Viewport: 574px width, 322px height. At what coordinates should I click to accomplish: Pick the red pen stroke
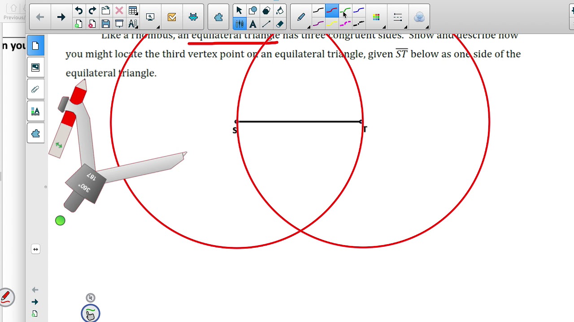(332, 11)
